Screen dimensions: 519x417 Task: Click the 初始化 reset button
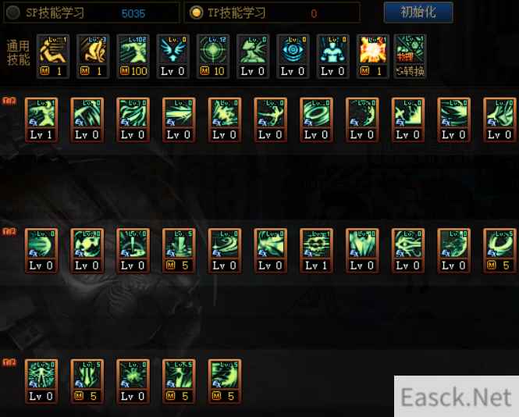click(418, 12)
